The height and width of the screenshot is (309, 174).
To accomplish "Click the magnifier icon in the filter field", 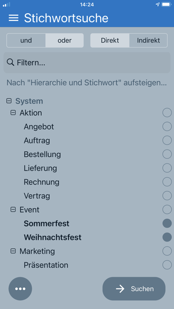I will [x=11, y=63].
